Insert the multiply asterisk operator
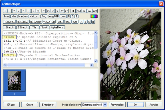Screen dimensions: 165x110 [x=14, y=11]
